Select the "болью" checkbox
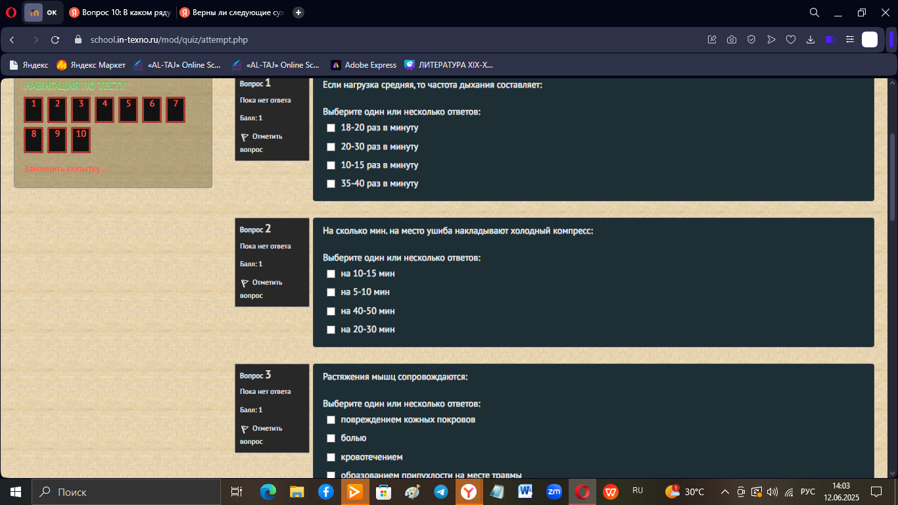 click(x=331, y=438)
